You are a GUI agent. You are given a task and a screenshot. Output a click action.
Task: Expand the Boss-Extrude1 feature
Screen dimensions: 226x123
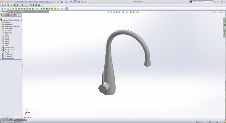[1, 48]
